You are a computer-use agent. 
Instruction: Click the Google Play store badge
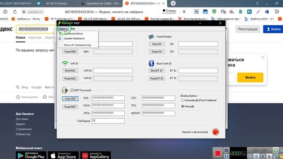(31, 155)
